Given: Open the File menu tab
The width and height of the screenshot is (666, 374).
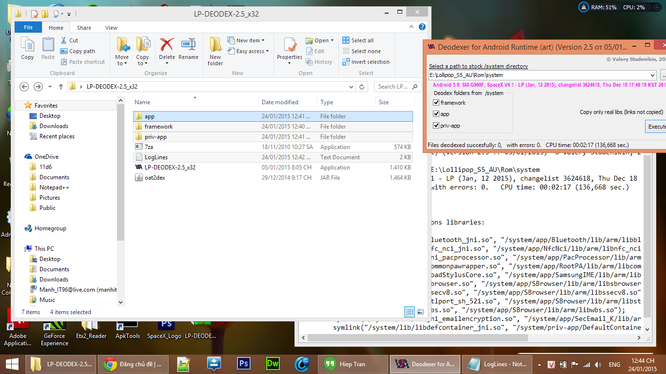Looking at the screenshot, I should (28, 28).
